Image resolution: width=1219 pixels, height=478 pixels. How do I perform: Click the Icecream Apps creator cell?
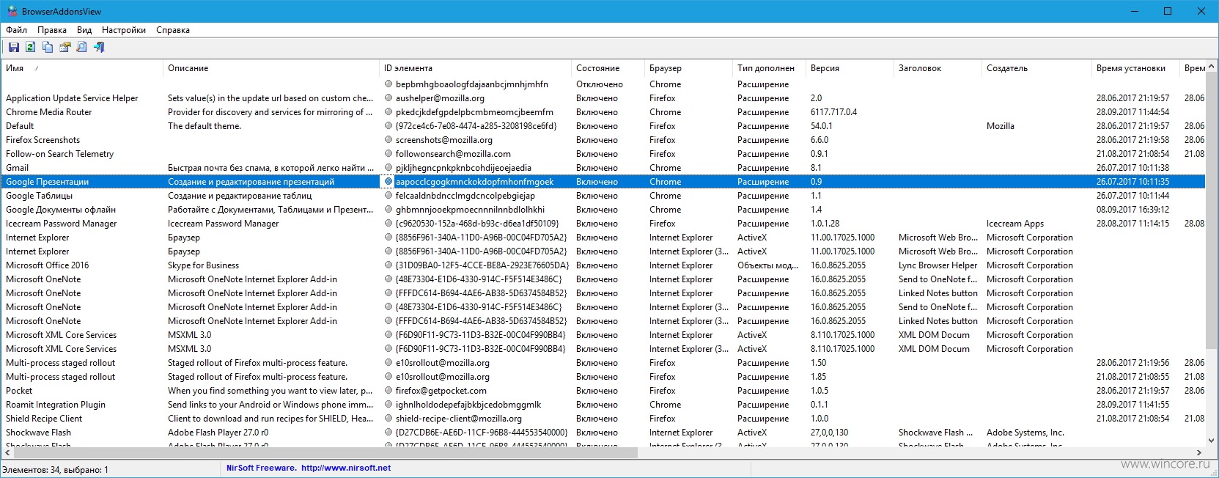point(1015,224)
